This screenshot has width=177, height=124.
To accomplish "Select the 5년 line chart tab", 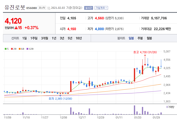I will [x=70, y=38].
